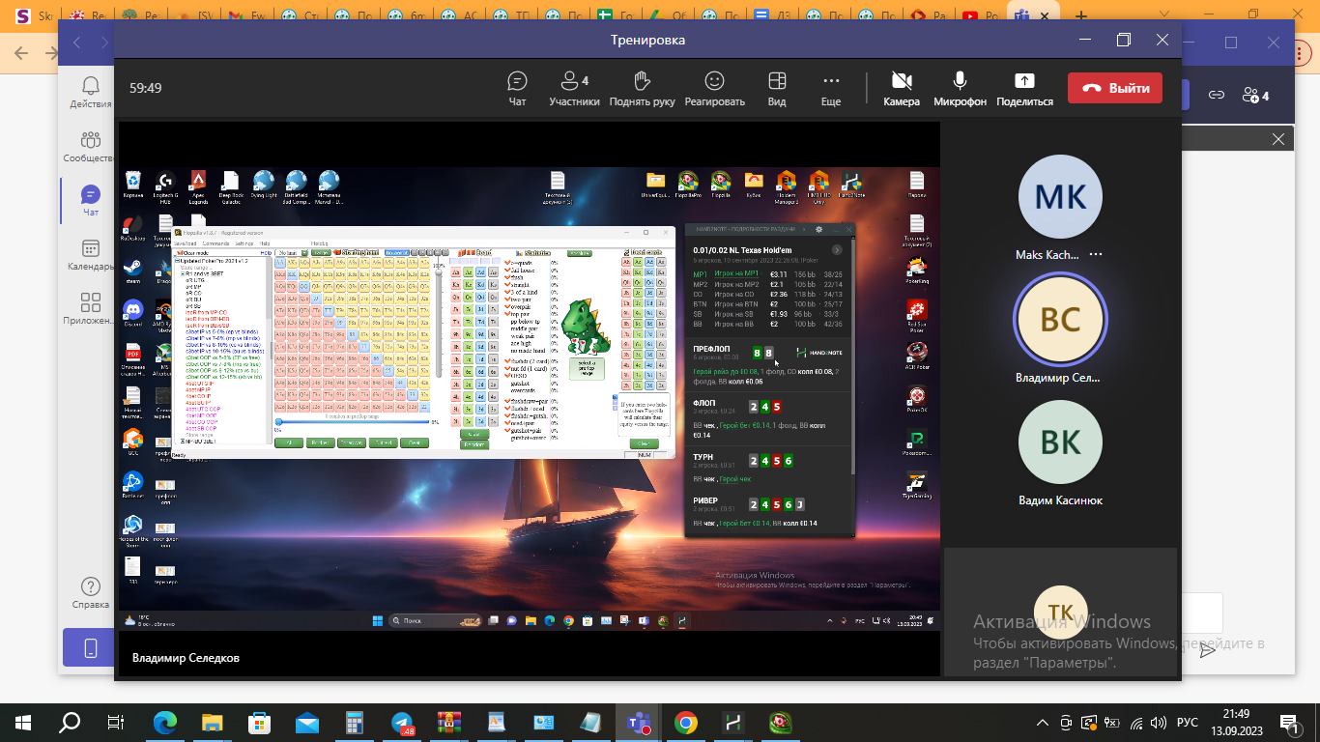1320x742 pixels.
Task: Show the participants list
Action: (574, 88)
